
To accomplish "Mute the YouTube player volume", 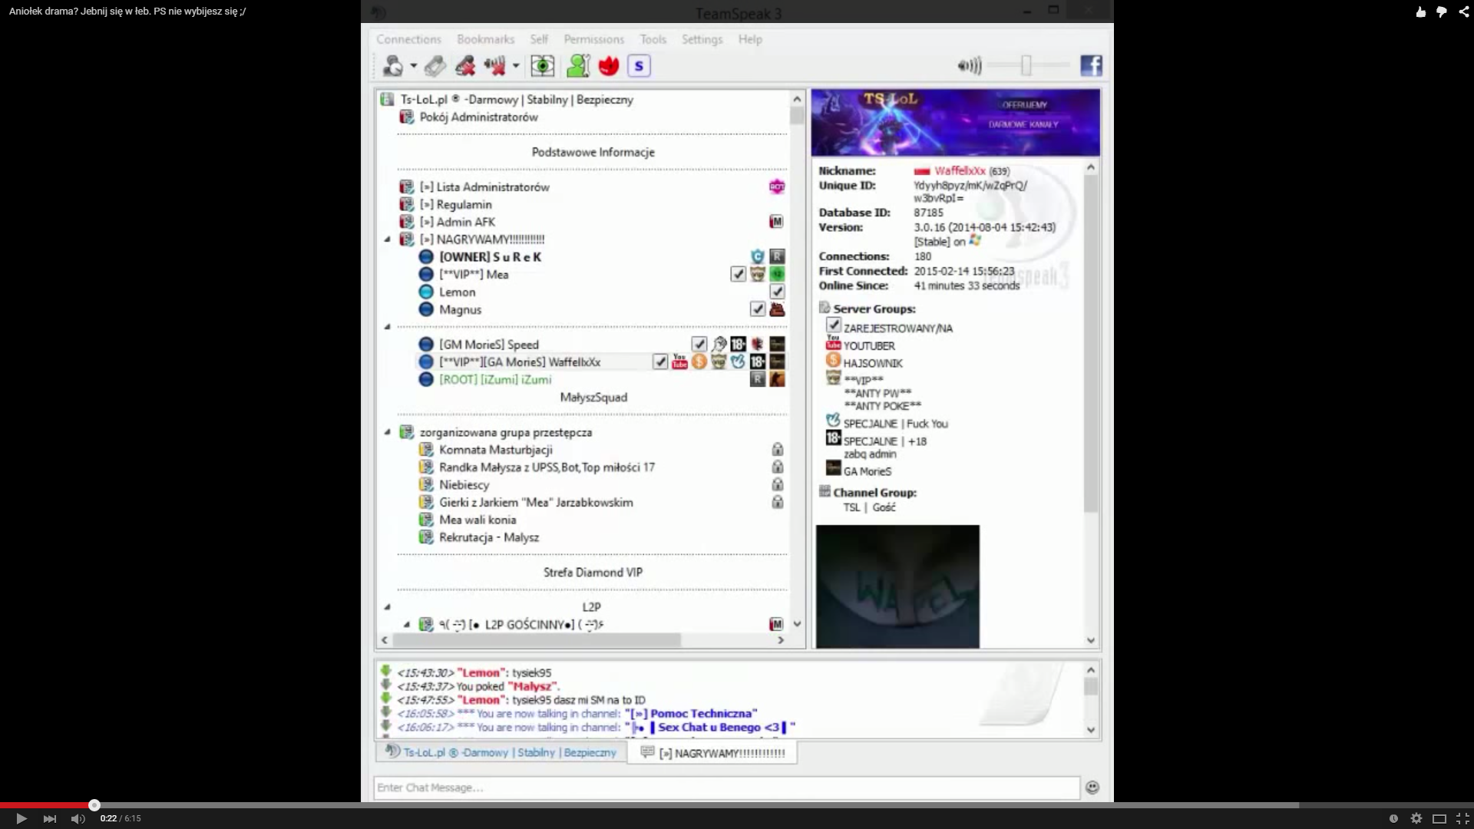I will [x=78, y=819].
